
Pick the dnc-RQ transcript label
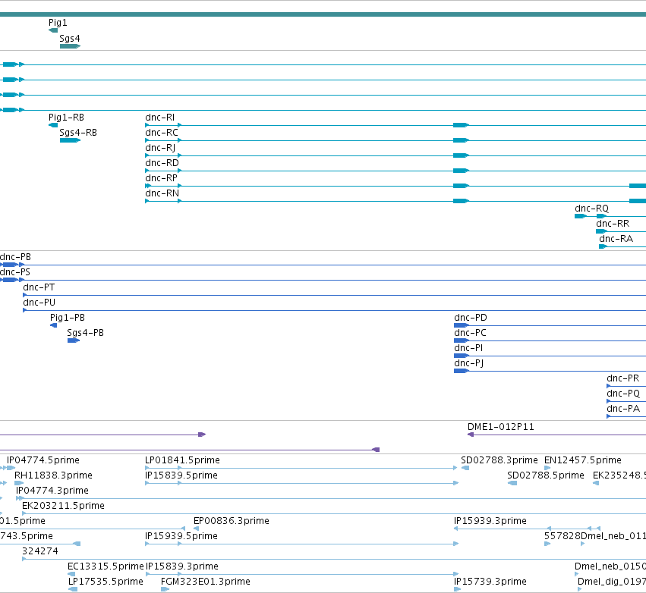(591, 209)
